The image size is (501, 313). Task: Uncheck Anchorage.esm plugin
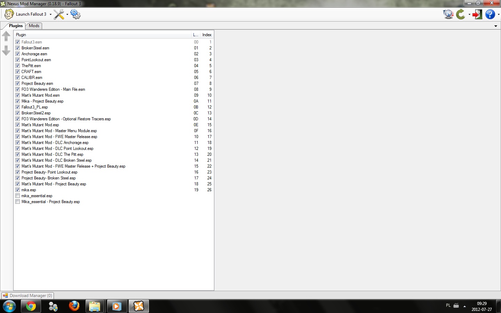pyautogui.click(x=18, y=54)
